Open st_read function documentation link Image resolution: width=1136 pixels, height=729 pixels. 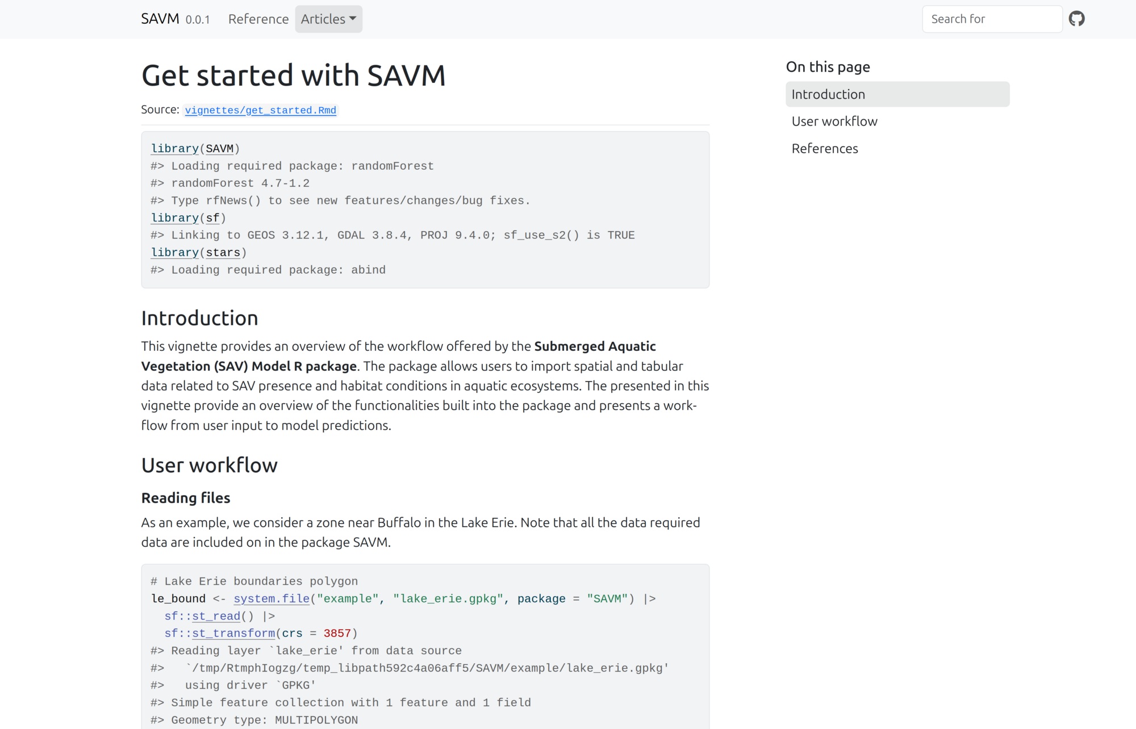[x=216, y=616]
